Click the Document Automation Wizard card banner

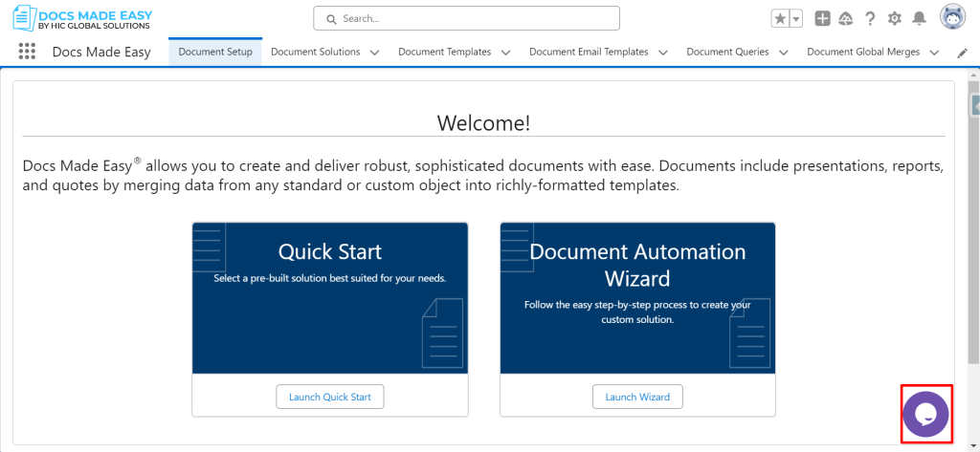pos(637,298)
